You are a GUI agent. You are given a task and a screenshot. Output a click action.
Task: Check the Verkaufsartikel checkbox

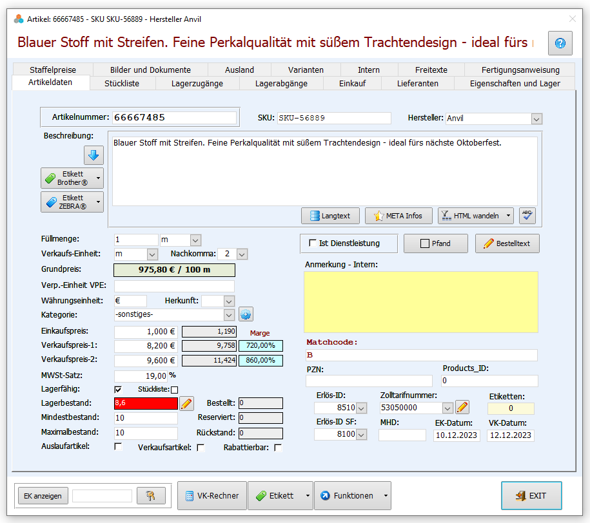point(201,448)
